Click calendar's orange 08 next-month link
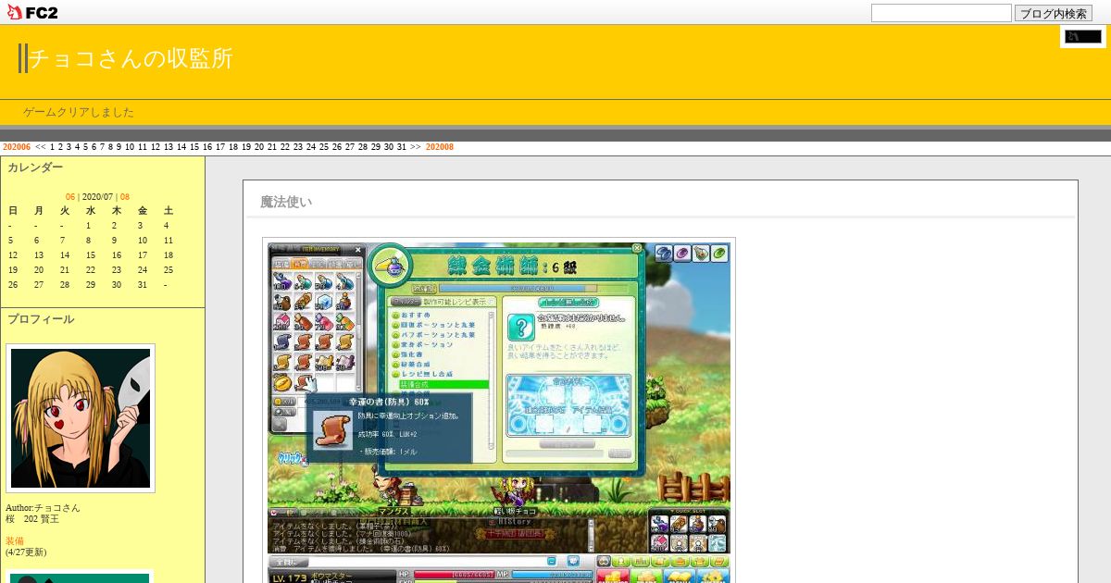The height and width of the screenshot is (583, 1111). [x=125, y=197]
